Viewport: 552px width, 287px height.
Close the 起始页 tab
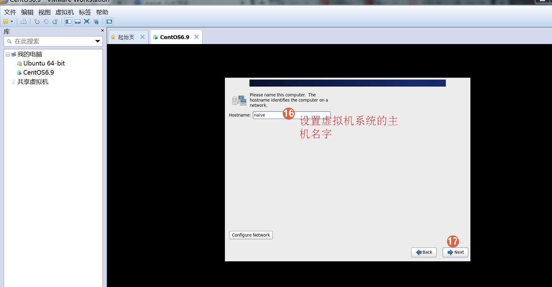142,37
